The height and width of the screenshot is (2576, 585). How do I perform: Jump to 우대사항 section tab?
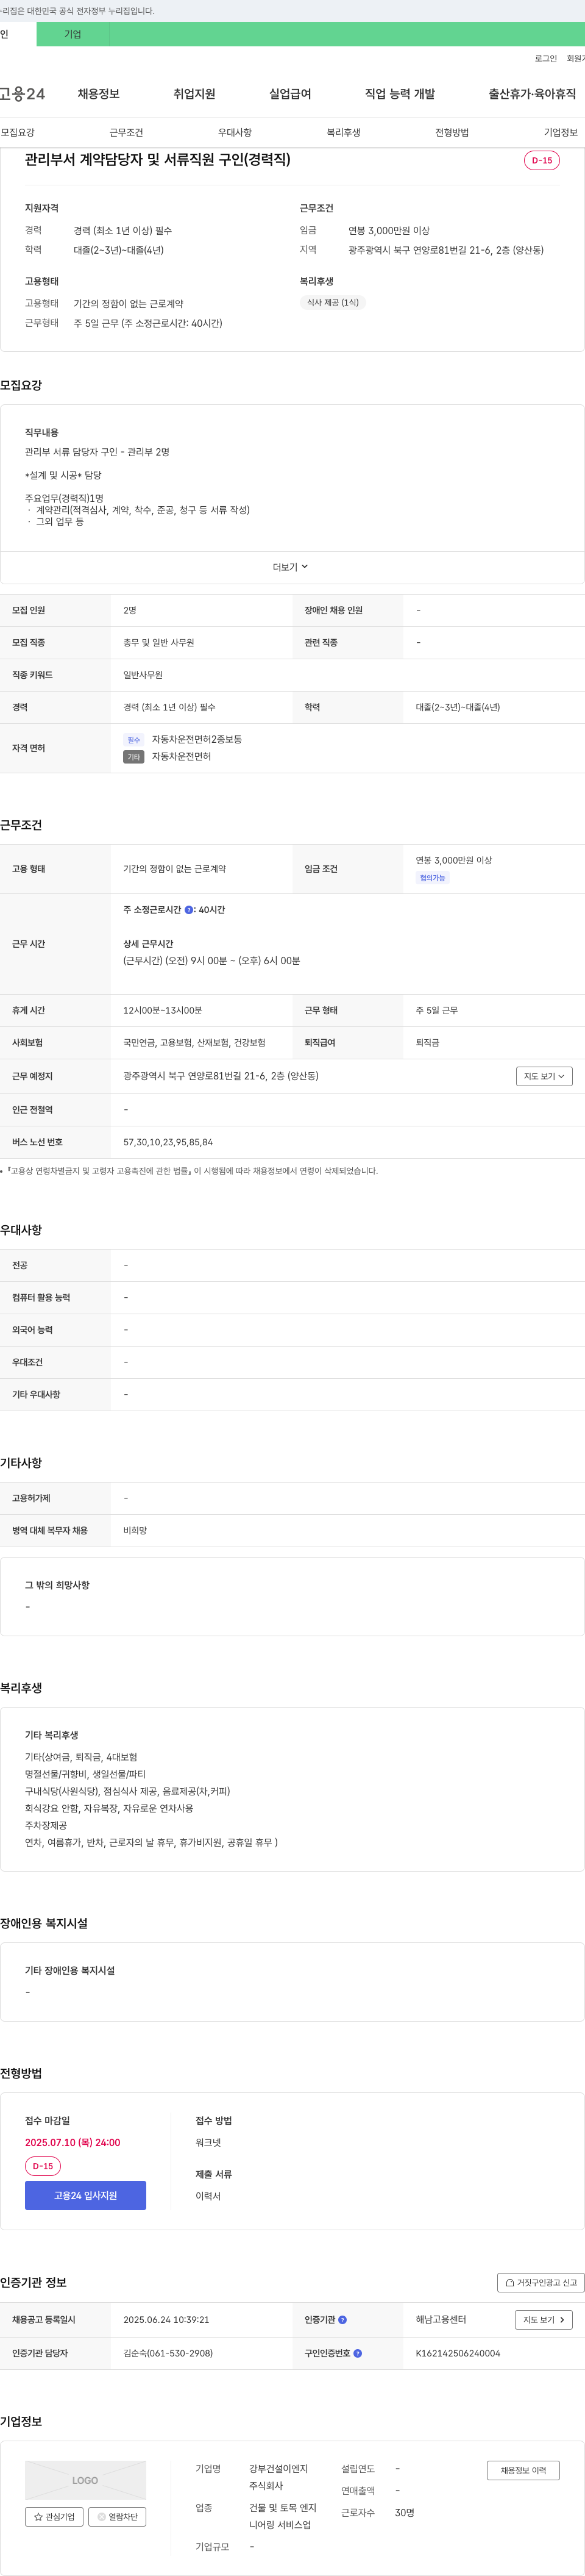(x=235, y=132)
